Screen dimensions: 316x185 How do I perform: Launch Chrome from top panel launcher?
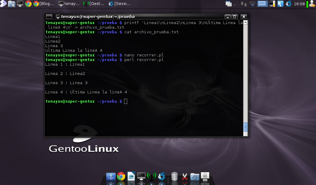point(28,4)
